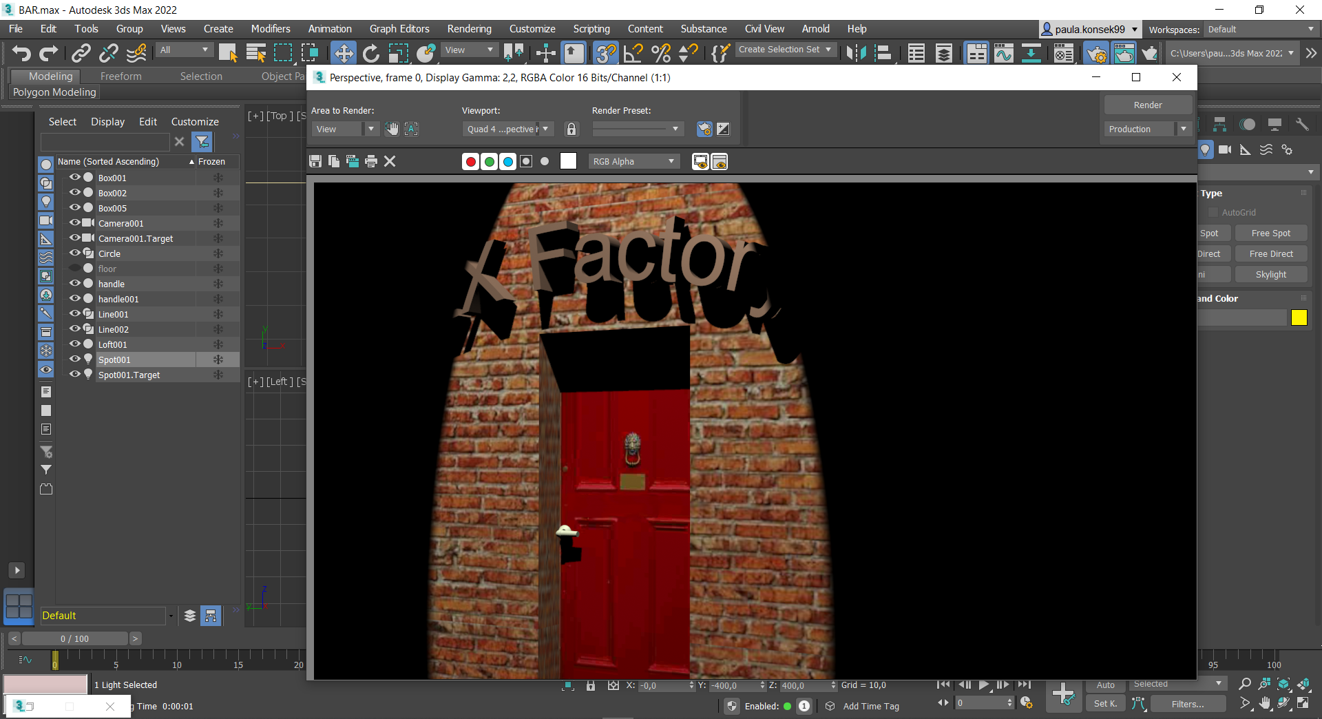1322x719 pixels.
Task: Click the Auto key button
Action: click(1106, 685)
